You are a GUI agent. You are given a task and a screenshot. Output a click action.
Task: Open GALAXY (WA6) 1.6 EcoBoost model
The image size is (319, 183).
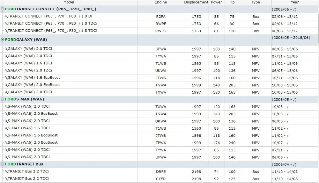34,78
